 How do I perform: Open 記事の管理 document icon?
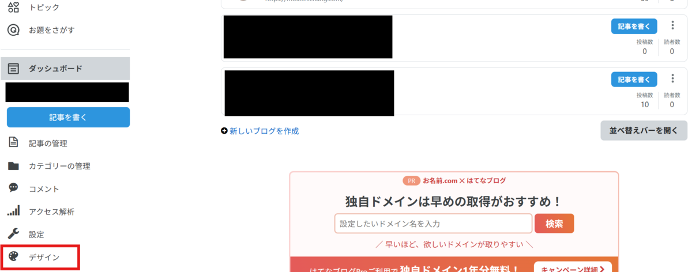[13, 143]
